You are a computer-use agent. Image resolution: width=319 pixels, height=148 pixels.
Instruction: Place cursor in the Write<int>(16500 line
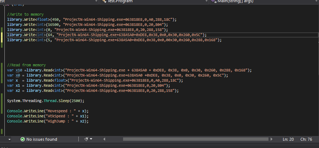pyautogui.click(x=88, y=25)
